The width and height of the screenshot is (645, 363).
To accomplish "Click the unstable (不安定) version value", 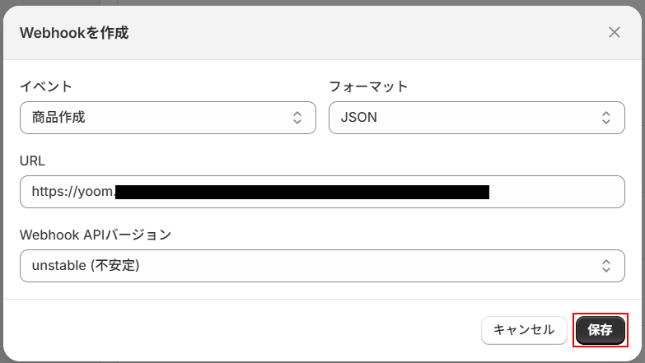I will click(86, 266).
